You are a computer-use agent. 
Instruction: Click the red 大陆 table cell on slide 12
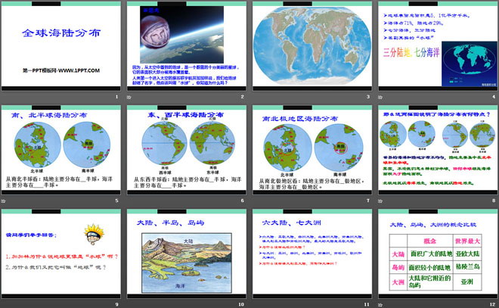point(395,254)
